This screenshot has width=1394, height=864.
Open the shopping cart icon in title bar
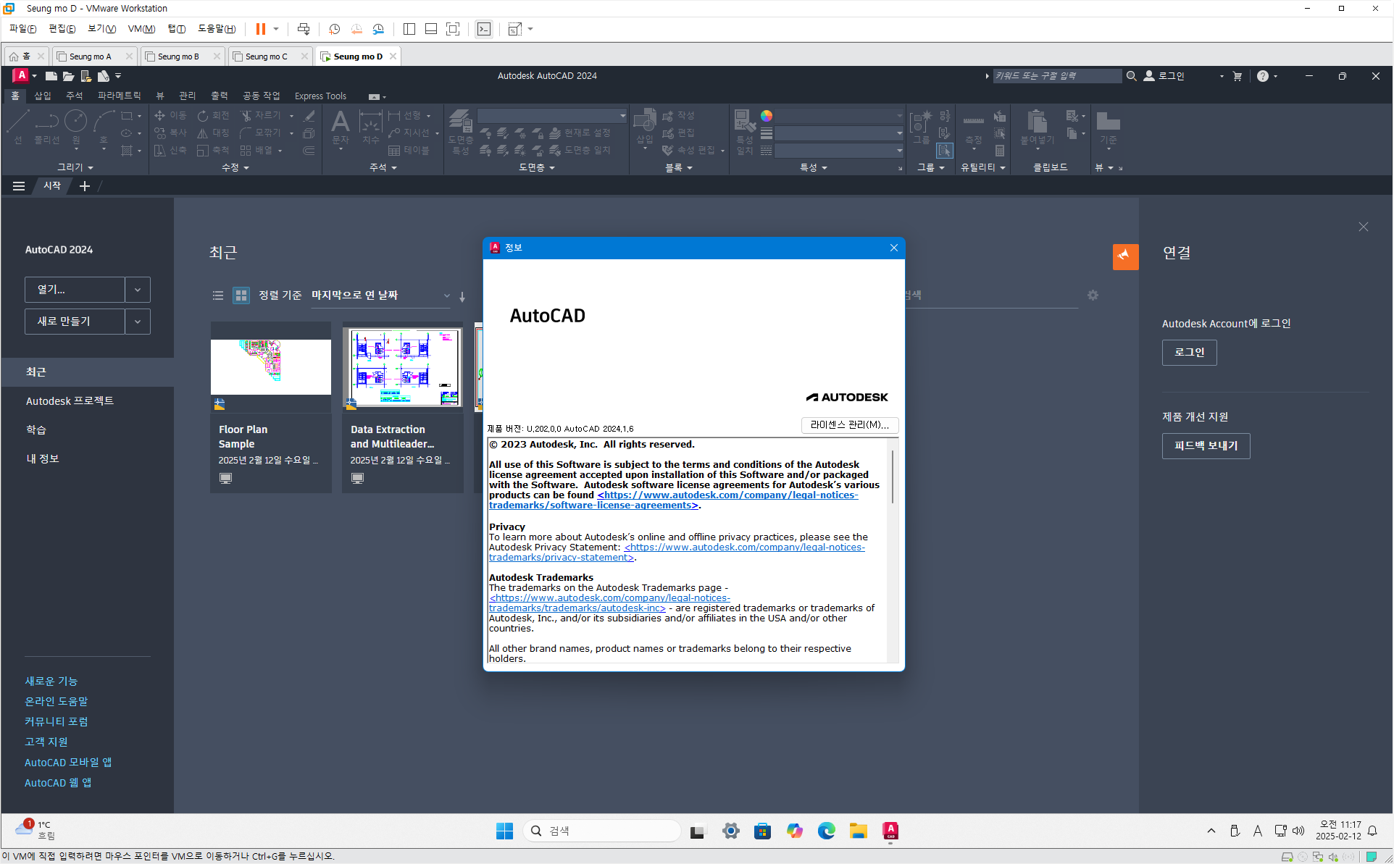click(1237, 76)
